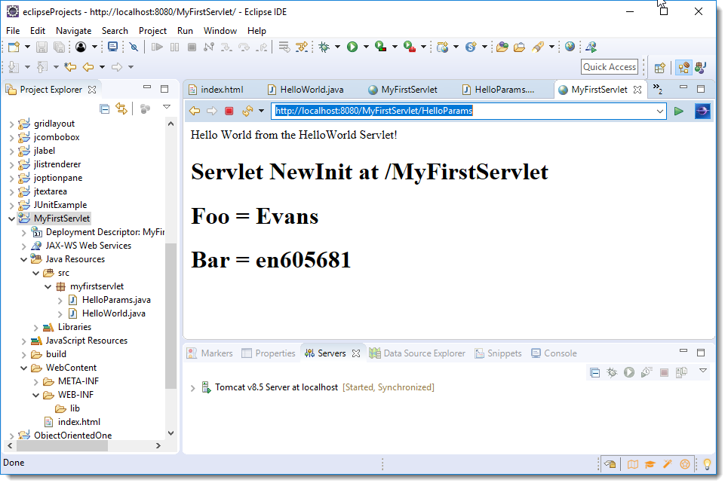Switch to the HelloWorld.java editor tab

click(306, 90)
